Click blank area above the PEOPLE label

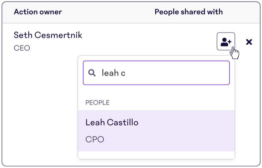tap(156, 92)
